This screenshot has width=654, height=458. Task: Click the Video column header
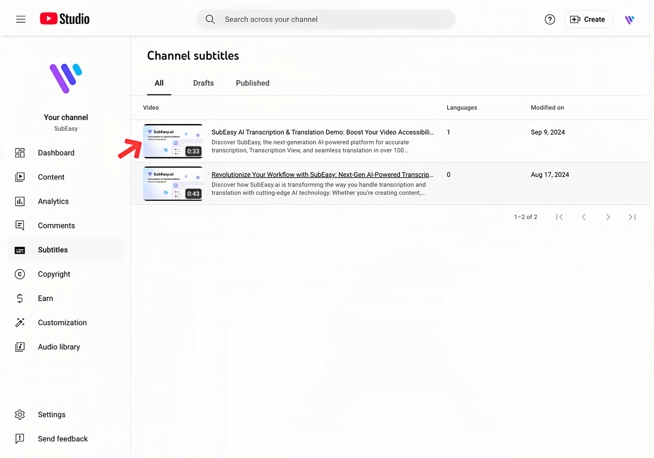click(151, 107)
